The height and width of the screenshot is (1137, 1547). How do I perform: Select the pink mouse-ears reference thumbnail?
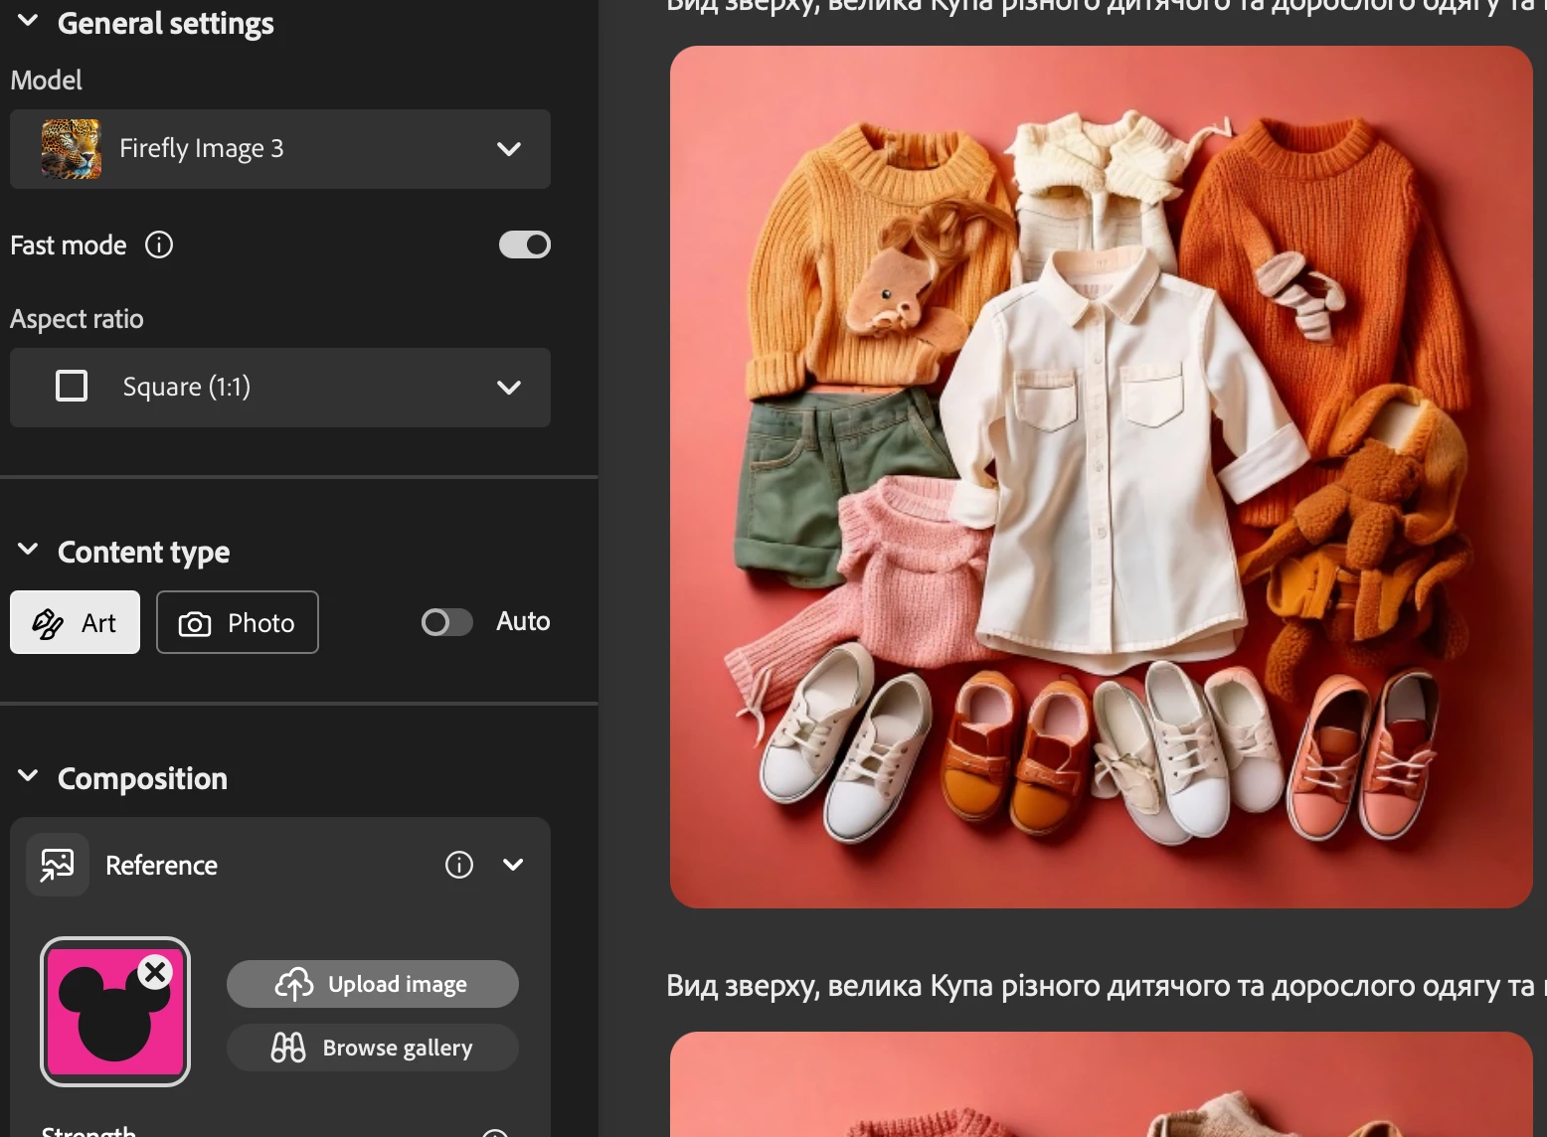tap(115, 1012)
